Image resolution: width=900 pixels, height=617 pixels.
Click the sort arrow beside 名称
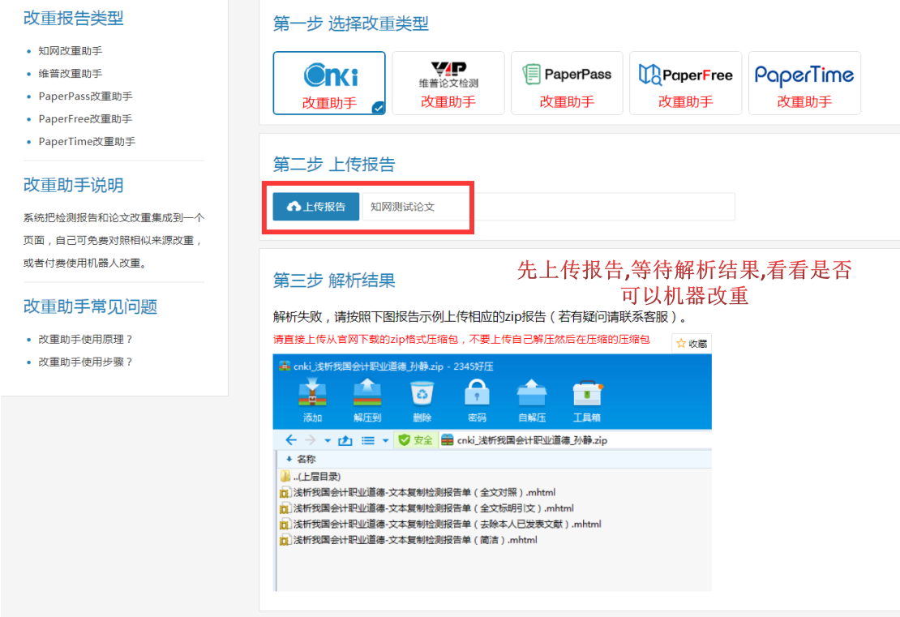pyautogui.click(x=289, y=459)
